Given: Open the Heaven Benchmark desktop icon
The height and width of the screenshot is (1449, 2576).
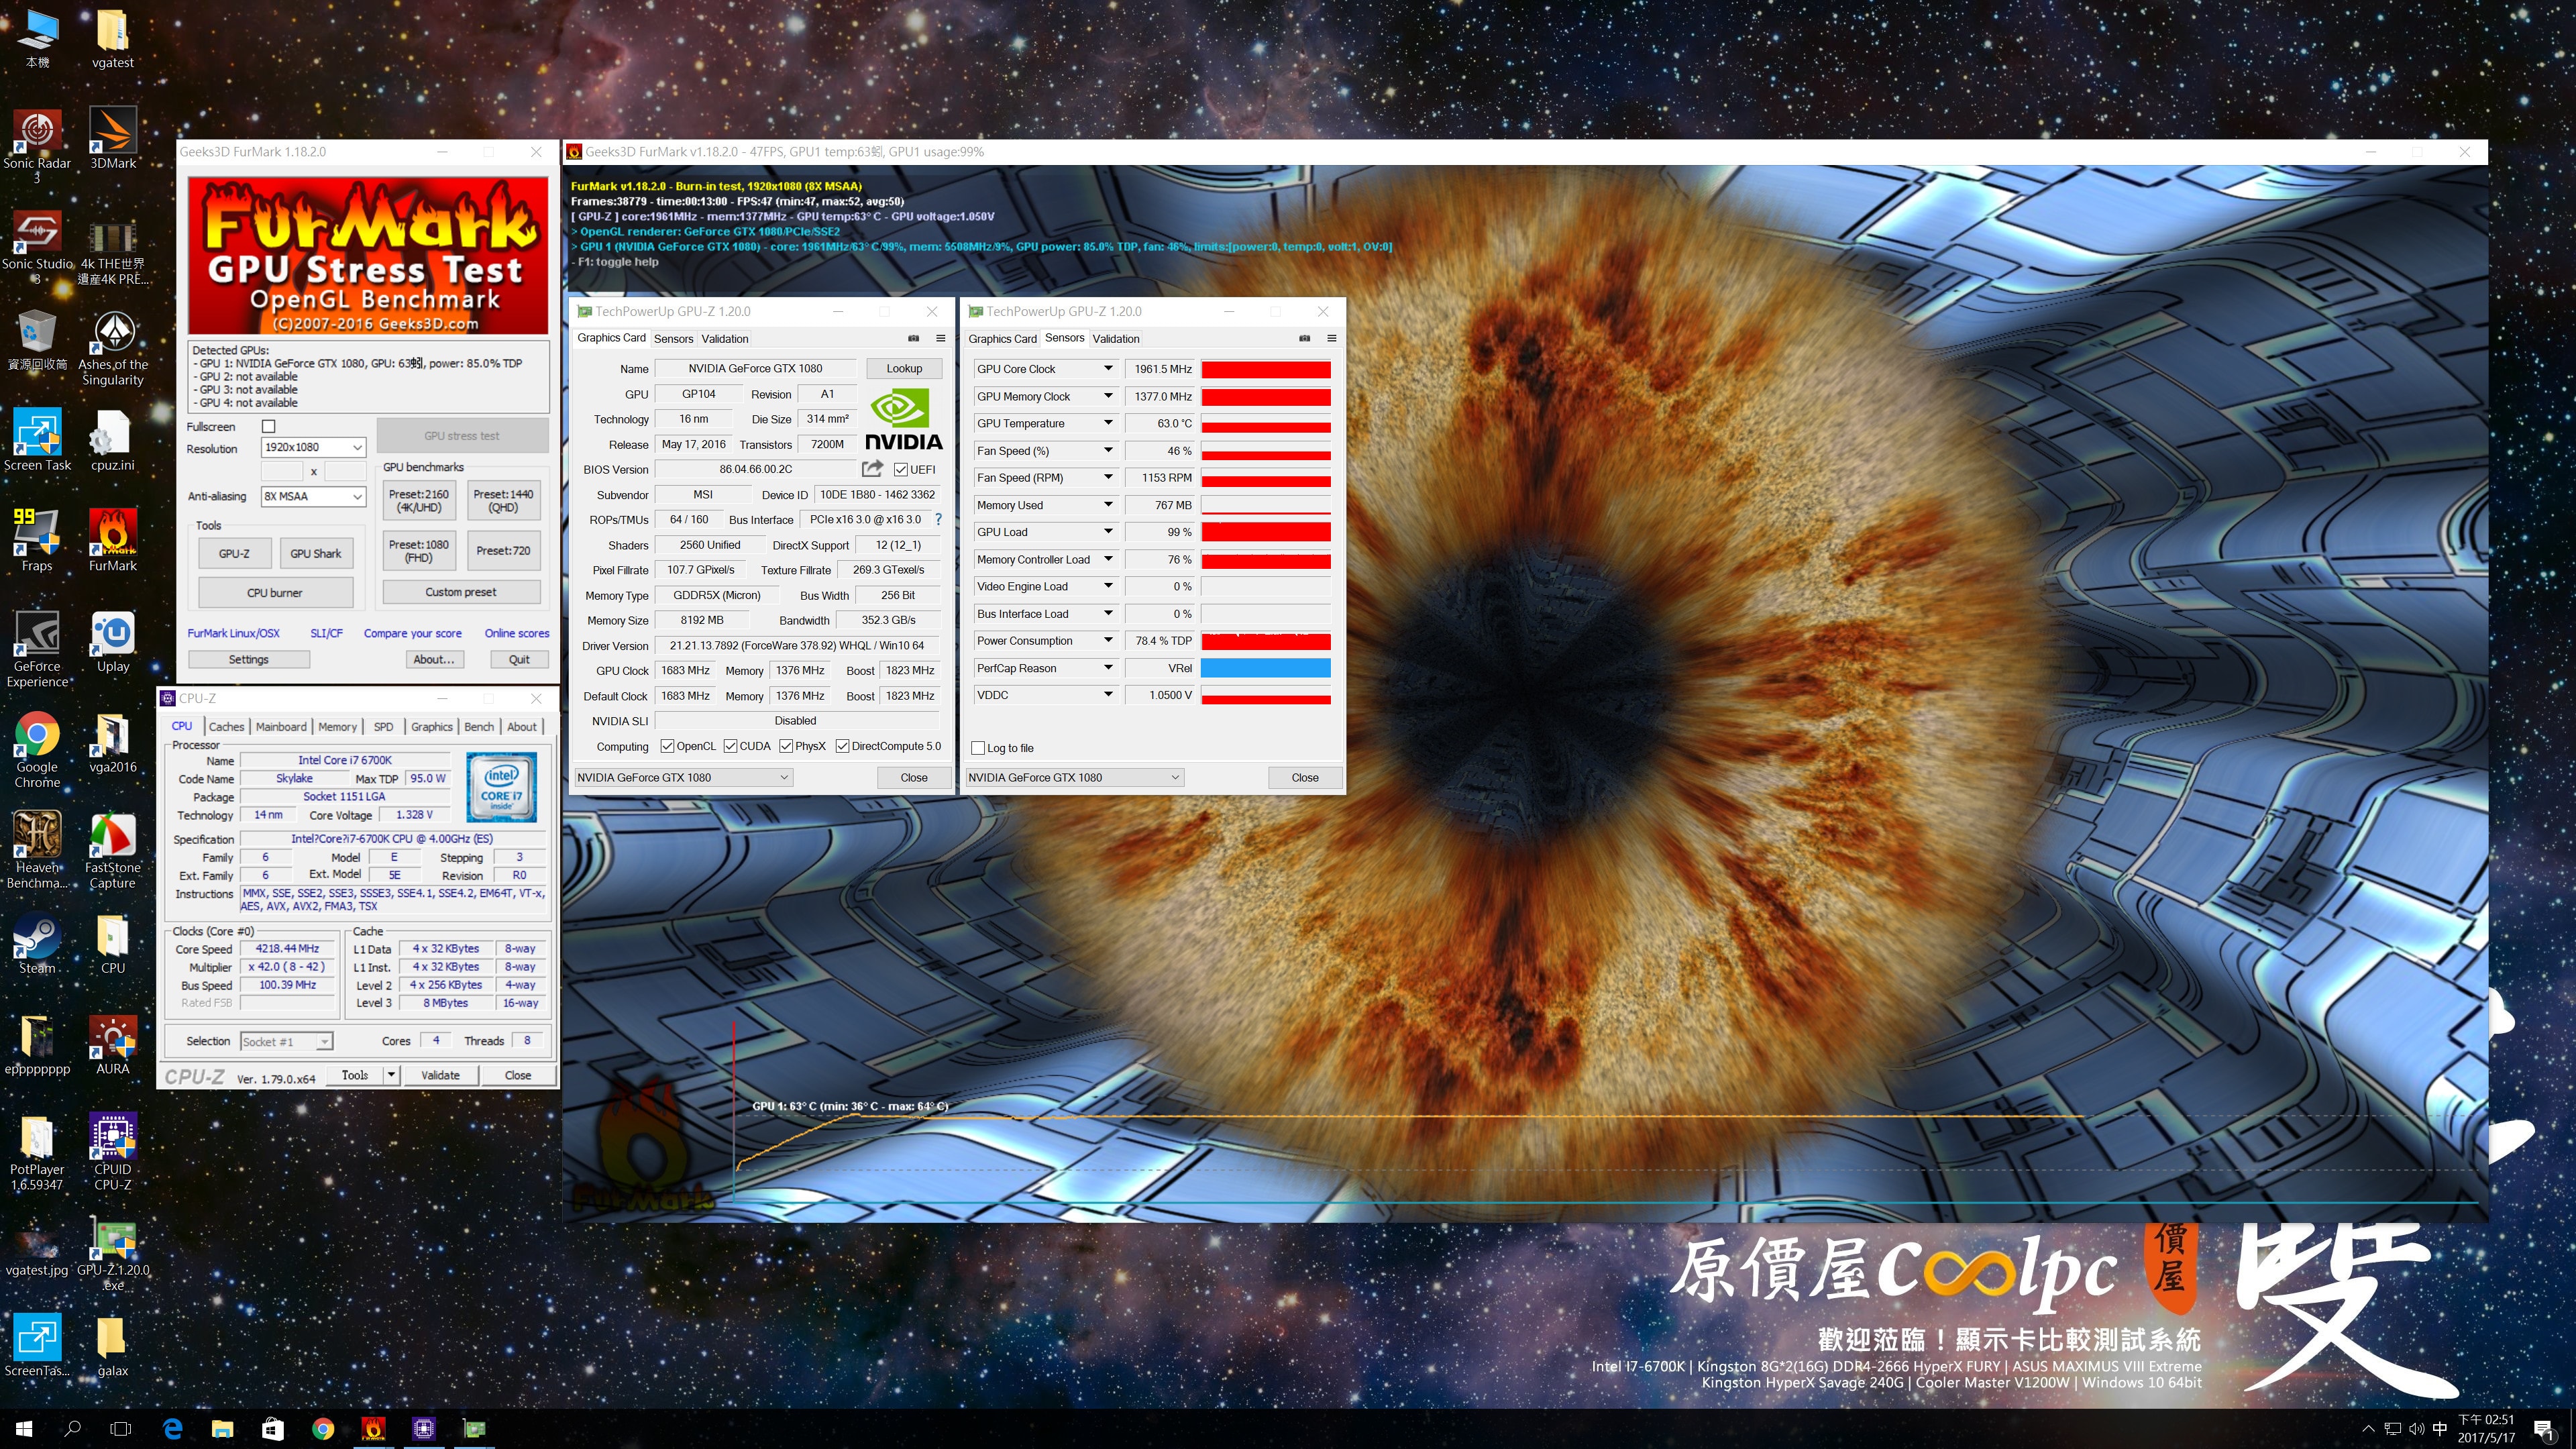Looking at the screenshot, I should (37, 850).
